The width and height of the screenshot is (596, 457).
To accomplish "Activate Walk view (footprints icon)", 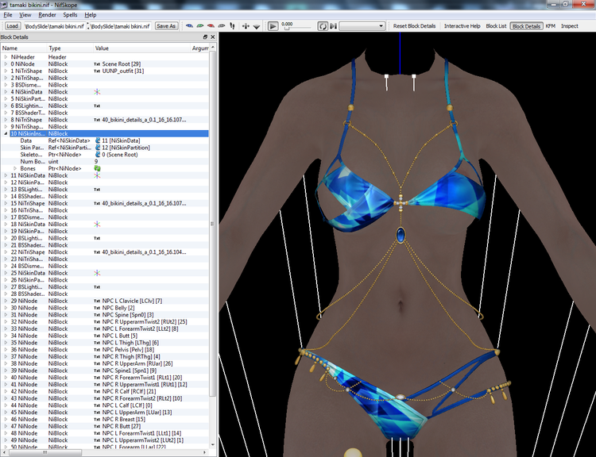I will (x=232, y=26).
